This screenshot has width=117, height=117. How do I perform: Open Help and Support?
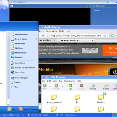tap(20, 78)
